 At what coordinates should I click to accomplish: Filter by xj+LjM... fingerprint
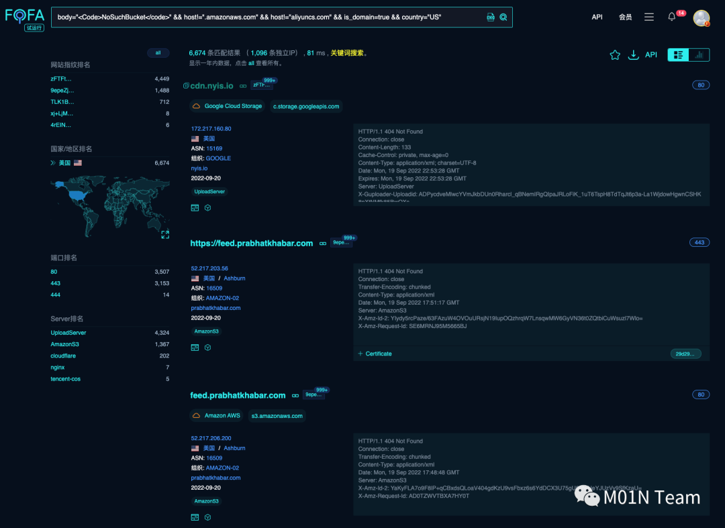pos(62,113)
